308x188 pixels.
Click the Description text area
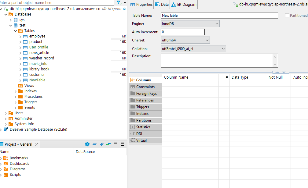tap(219, 61)
